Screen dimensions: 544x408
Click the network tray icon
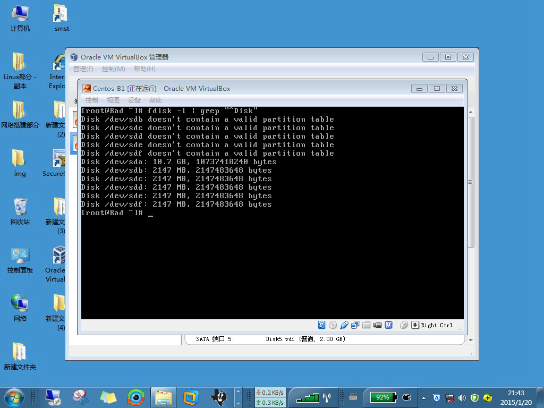[449, 398]
